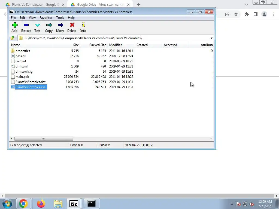The width and height of the screenshot is (279, 209).
Task: Select the cached file name
Action: (21, 61)
